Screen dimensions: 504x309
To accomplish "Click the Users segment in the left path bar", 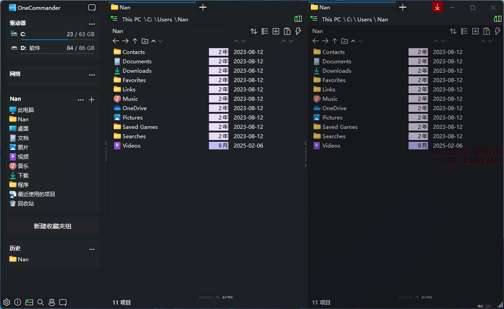I will 165,20.
